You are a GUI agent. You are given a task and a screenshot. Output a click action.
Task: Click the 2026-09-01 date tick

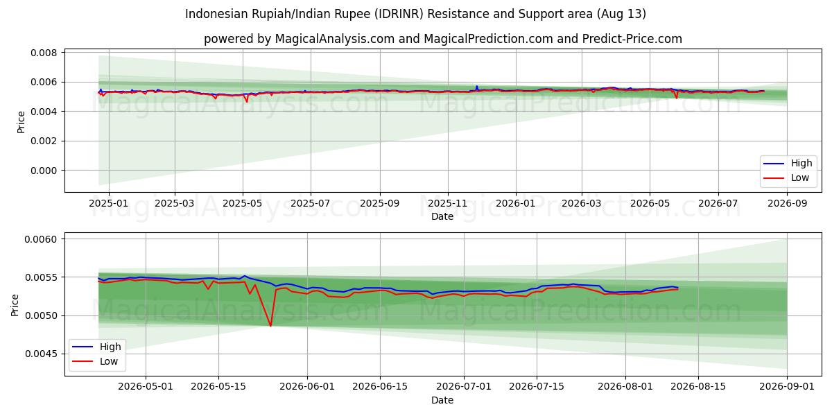coord(788,387)
